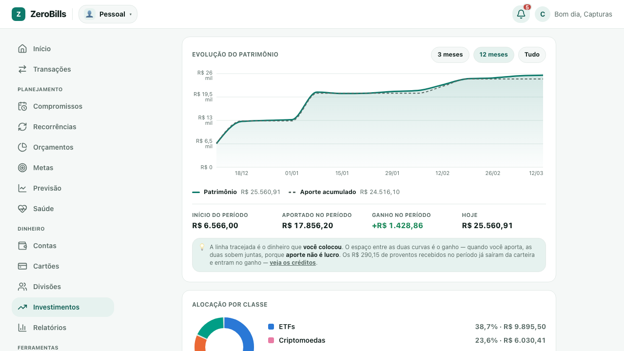Click the "R$ 6.566,00" starting value
Screen dimensions: 624x351
coord(215,226)
